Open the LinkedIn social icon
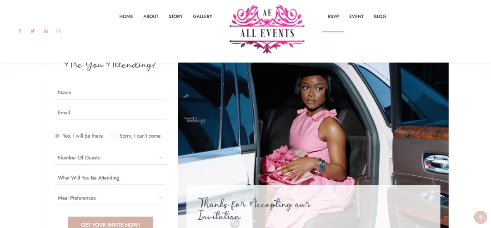This screenshot has height=228, width=491. tap(46, 31)
